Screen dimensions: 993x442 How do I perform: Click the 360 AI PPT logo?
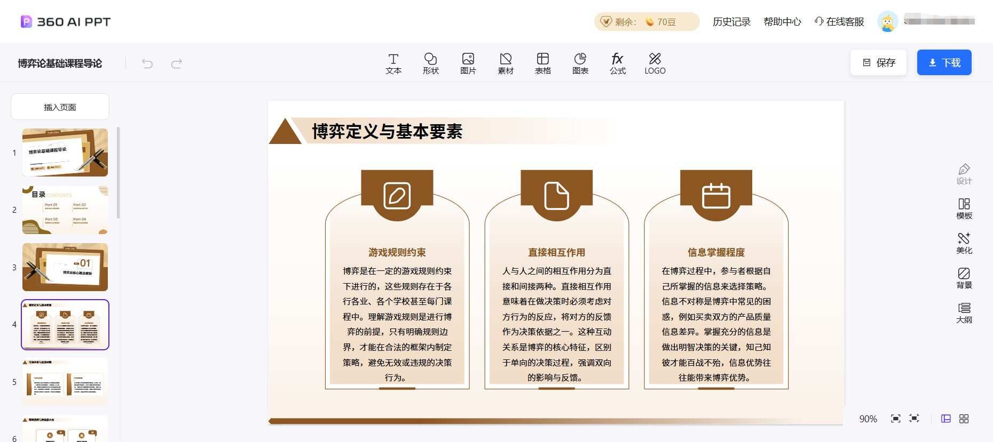point(66,22)
